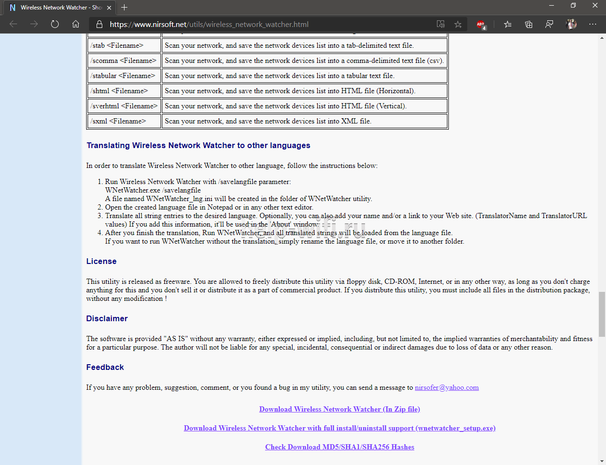Select the Wireless Network Watcher tab

57,8
